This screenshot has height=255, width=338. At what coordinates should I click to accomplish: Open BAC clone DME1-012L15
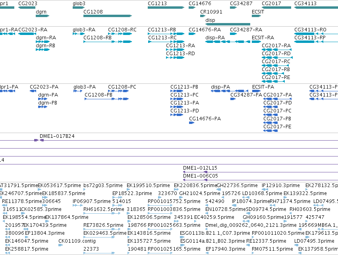[x=200, y=168]
